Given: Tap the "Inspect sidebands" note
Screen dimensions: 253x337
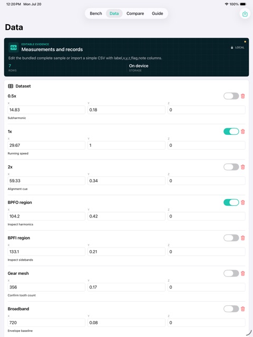Looking at the screenshot, I should point(21,260).
